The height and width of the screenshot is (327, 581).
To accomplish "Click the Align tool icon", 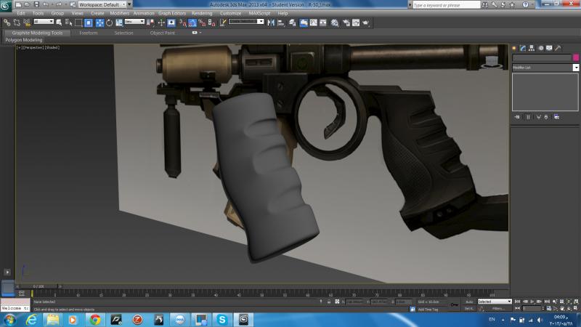I will click(x=280, y=23).
